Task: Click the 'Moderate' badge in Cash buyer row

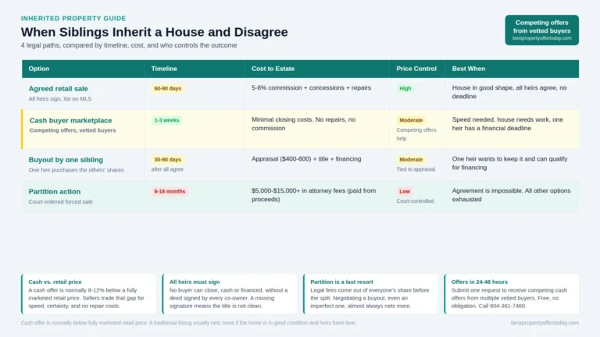Action: [x=411, y=120]
